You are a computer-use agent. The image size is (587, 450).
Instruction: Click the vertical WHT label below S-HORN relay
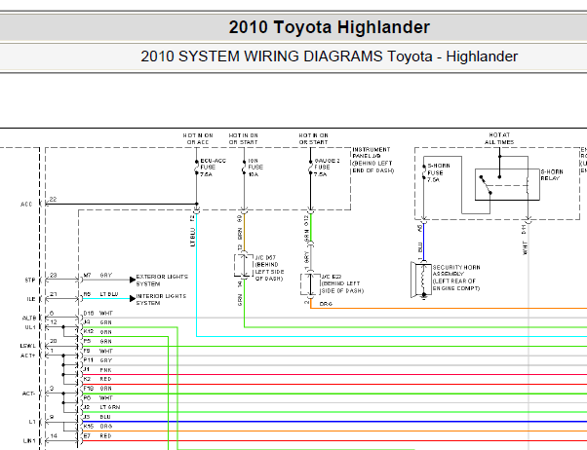point(525,248)
